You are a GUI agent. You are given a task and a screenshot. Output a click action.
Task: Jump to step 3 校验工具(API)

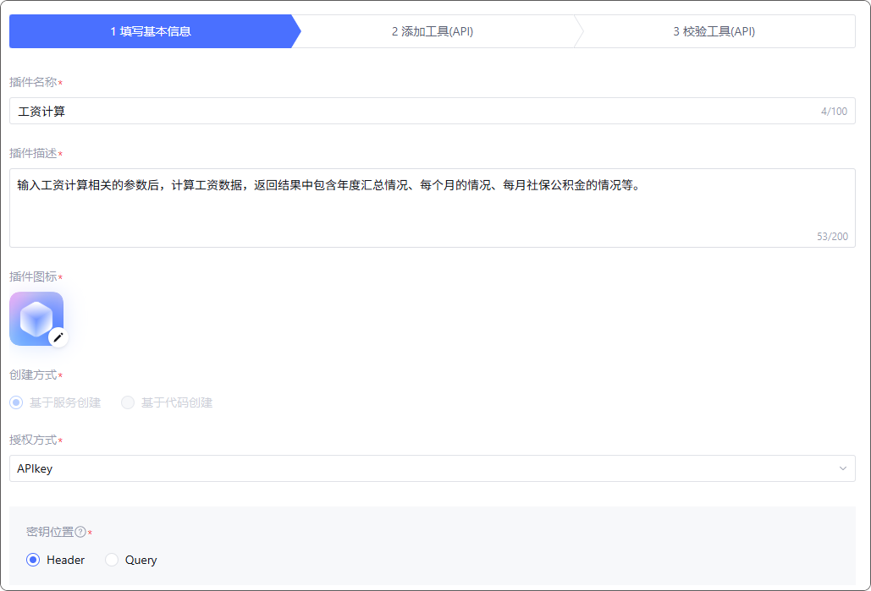pyautogui.click(x=714, y=31)
